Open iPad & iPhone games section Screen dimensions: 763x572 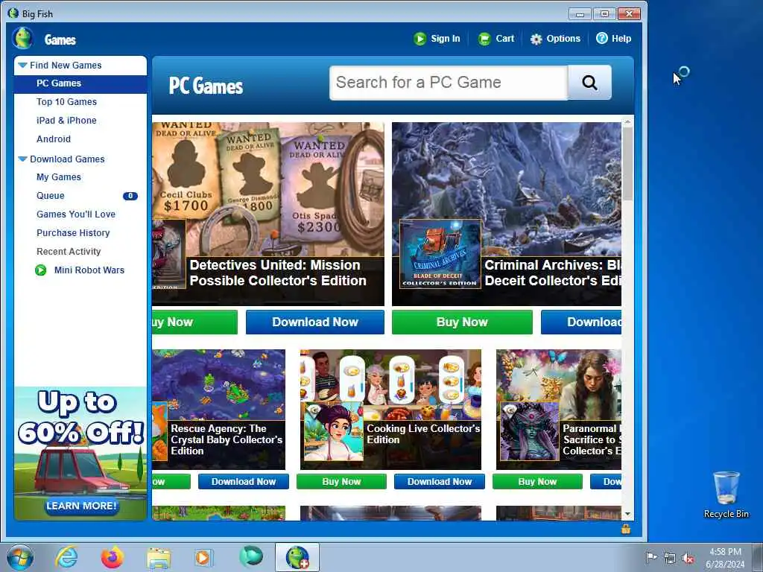[66, 120]
